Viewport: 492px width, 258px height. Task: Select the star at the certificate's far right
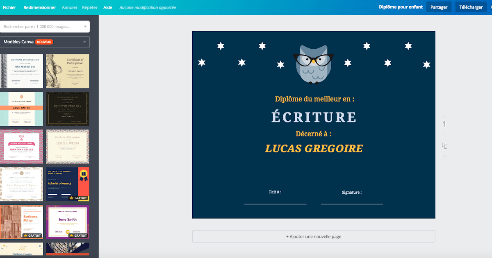pos(426,64)
